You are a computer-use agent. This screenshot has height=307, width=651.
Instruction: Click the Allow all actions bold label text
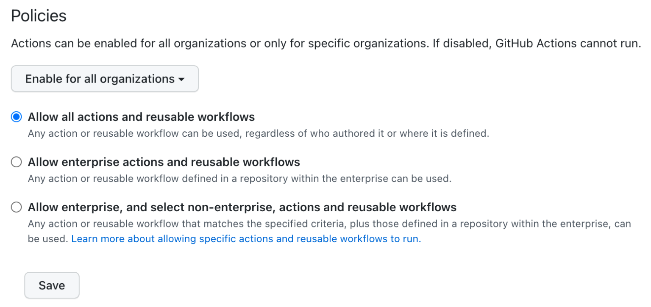(140, 117)
